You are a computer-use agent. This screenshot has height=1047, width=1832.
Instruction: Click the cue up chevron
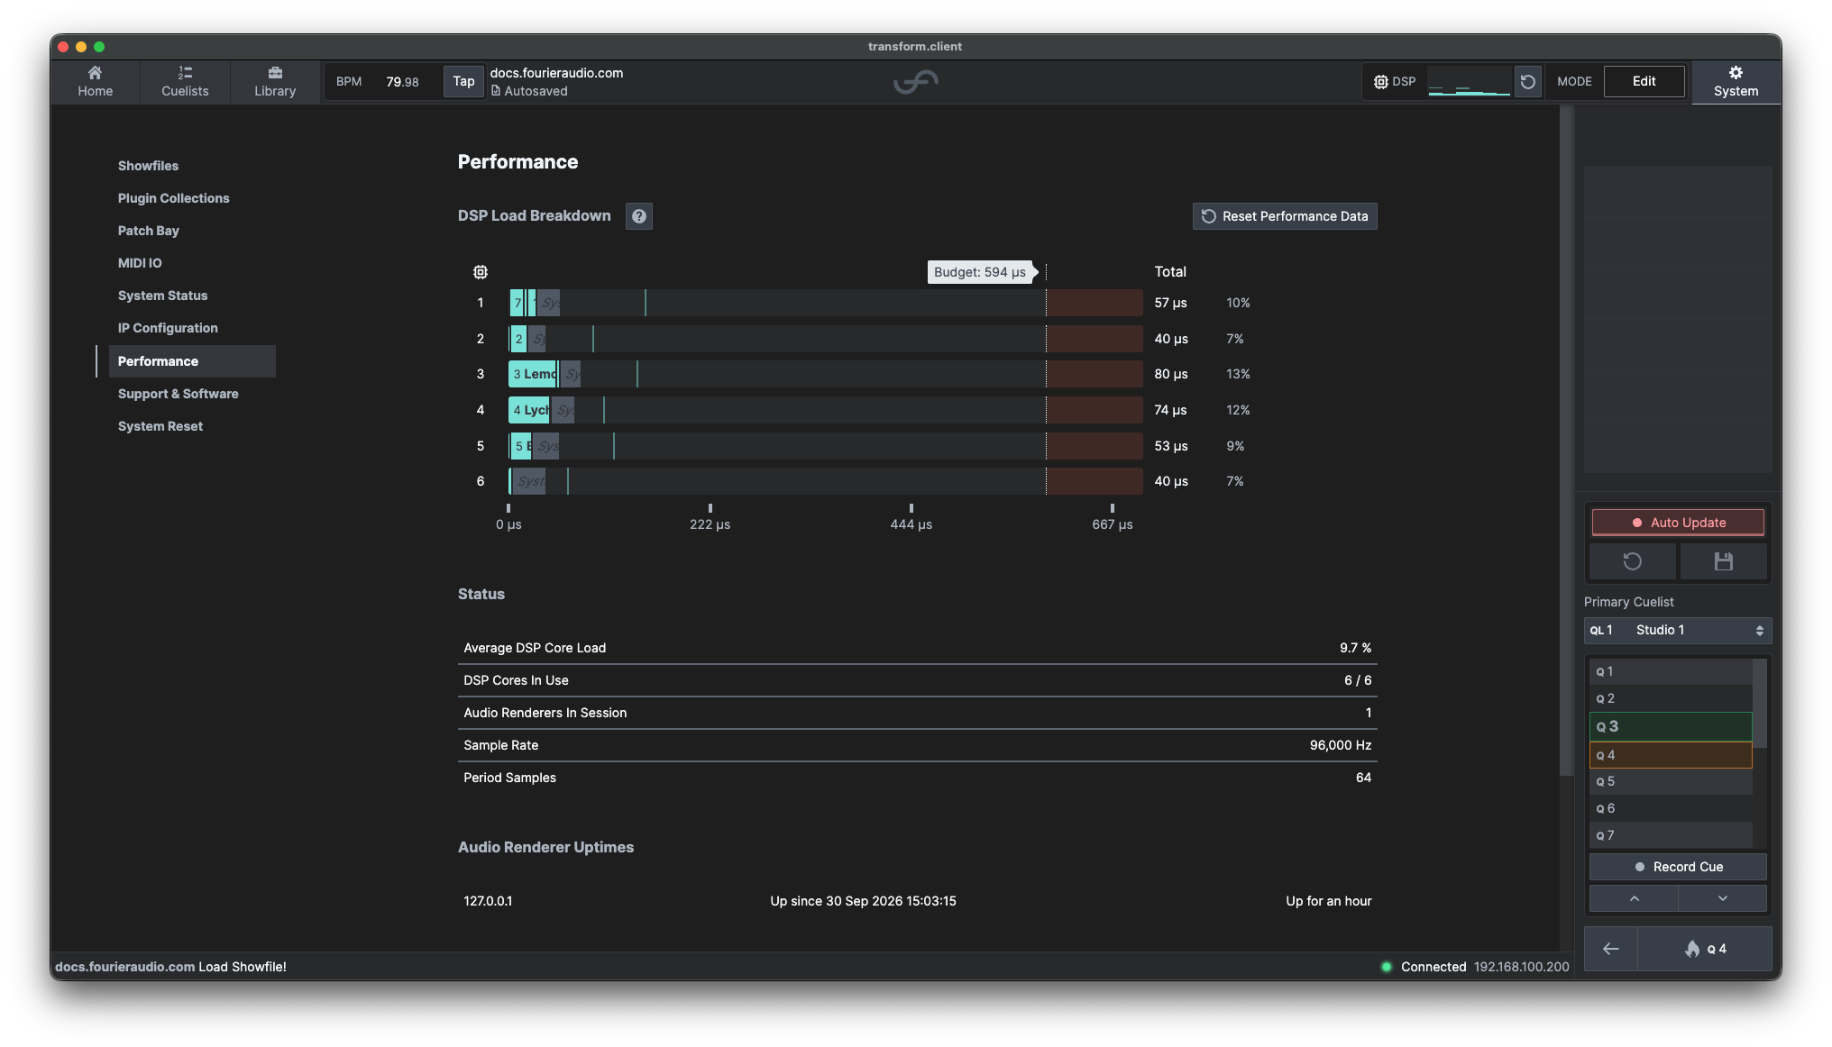point(1634,898)
